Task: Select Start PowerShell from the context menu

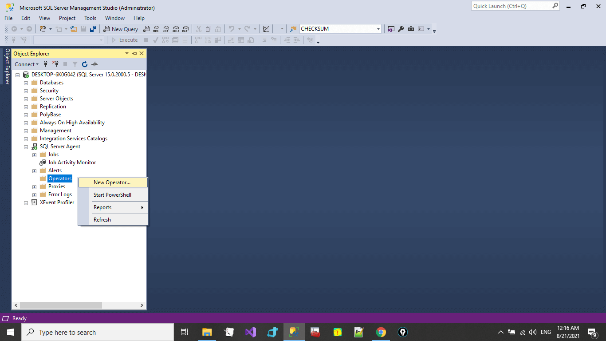Action: pos(112,194)
